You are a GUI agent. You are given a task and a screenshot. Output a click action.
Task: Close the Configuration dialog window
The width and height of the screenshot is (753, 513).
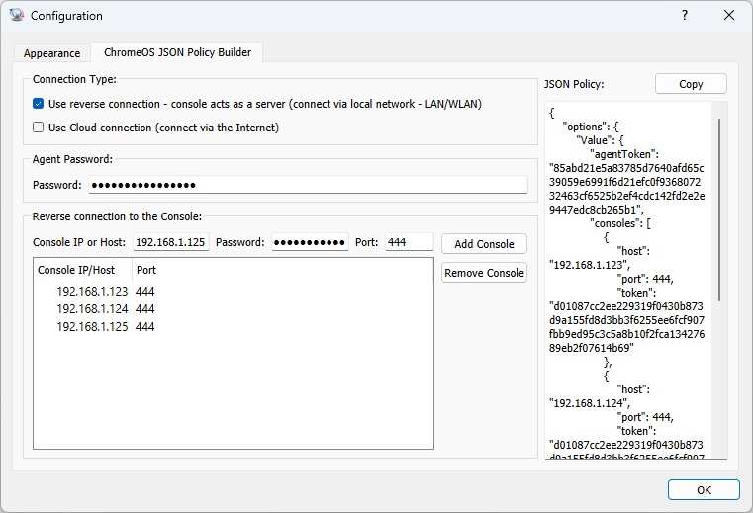(729, 16)
